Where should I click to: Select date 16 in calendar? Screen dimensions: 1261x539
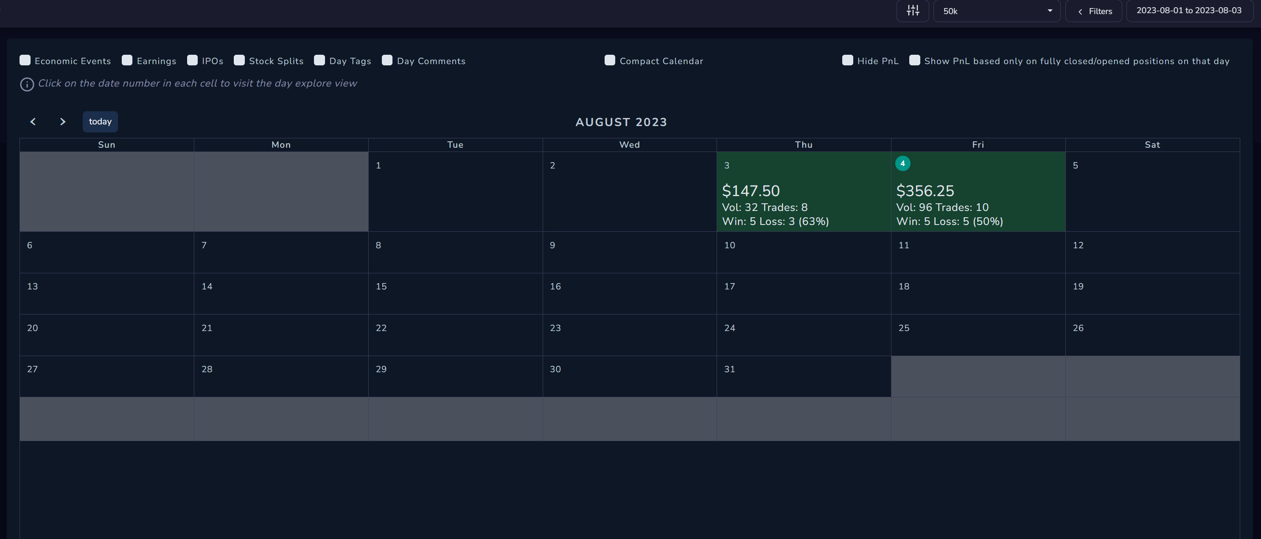point(555,286)
